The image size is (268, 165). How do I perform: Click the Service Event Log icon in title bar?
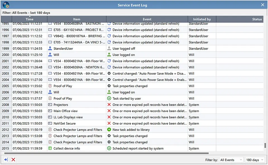[x=6, y=5]
